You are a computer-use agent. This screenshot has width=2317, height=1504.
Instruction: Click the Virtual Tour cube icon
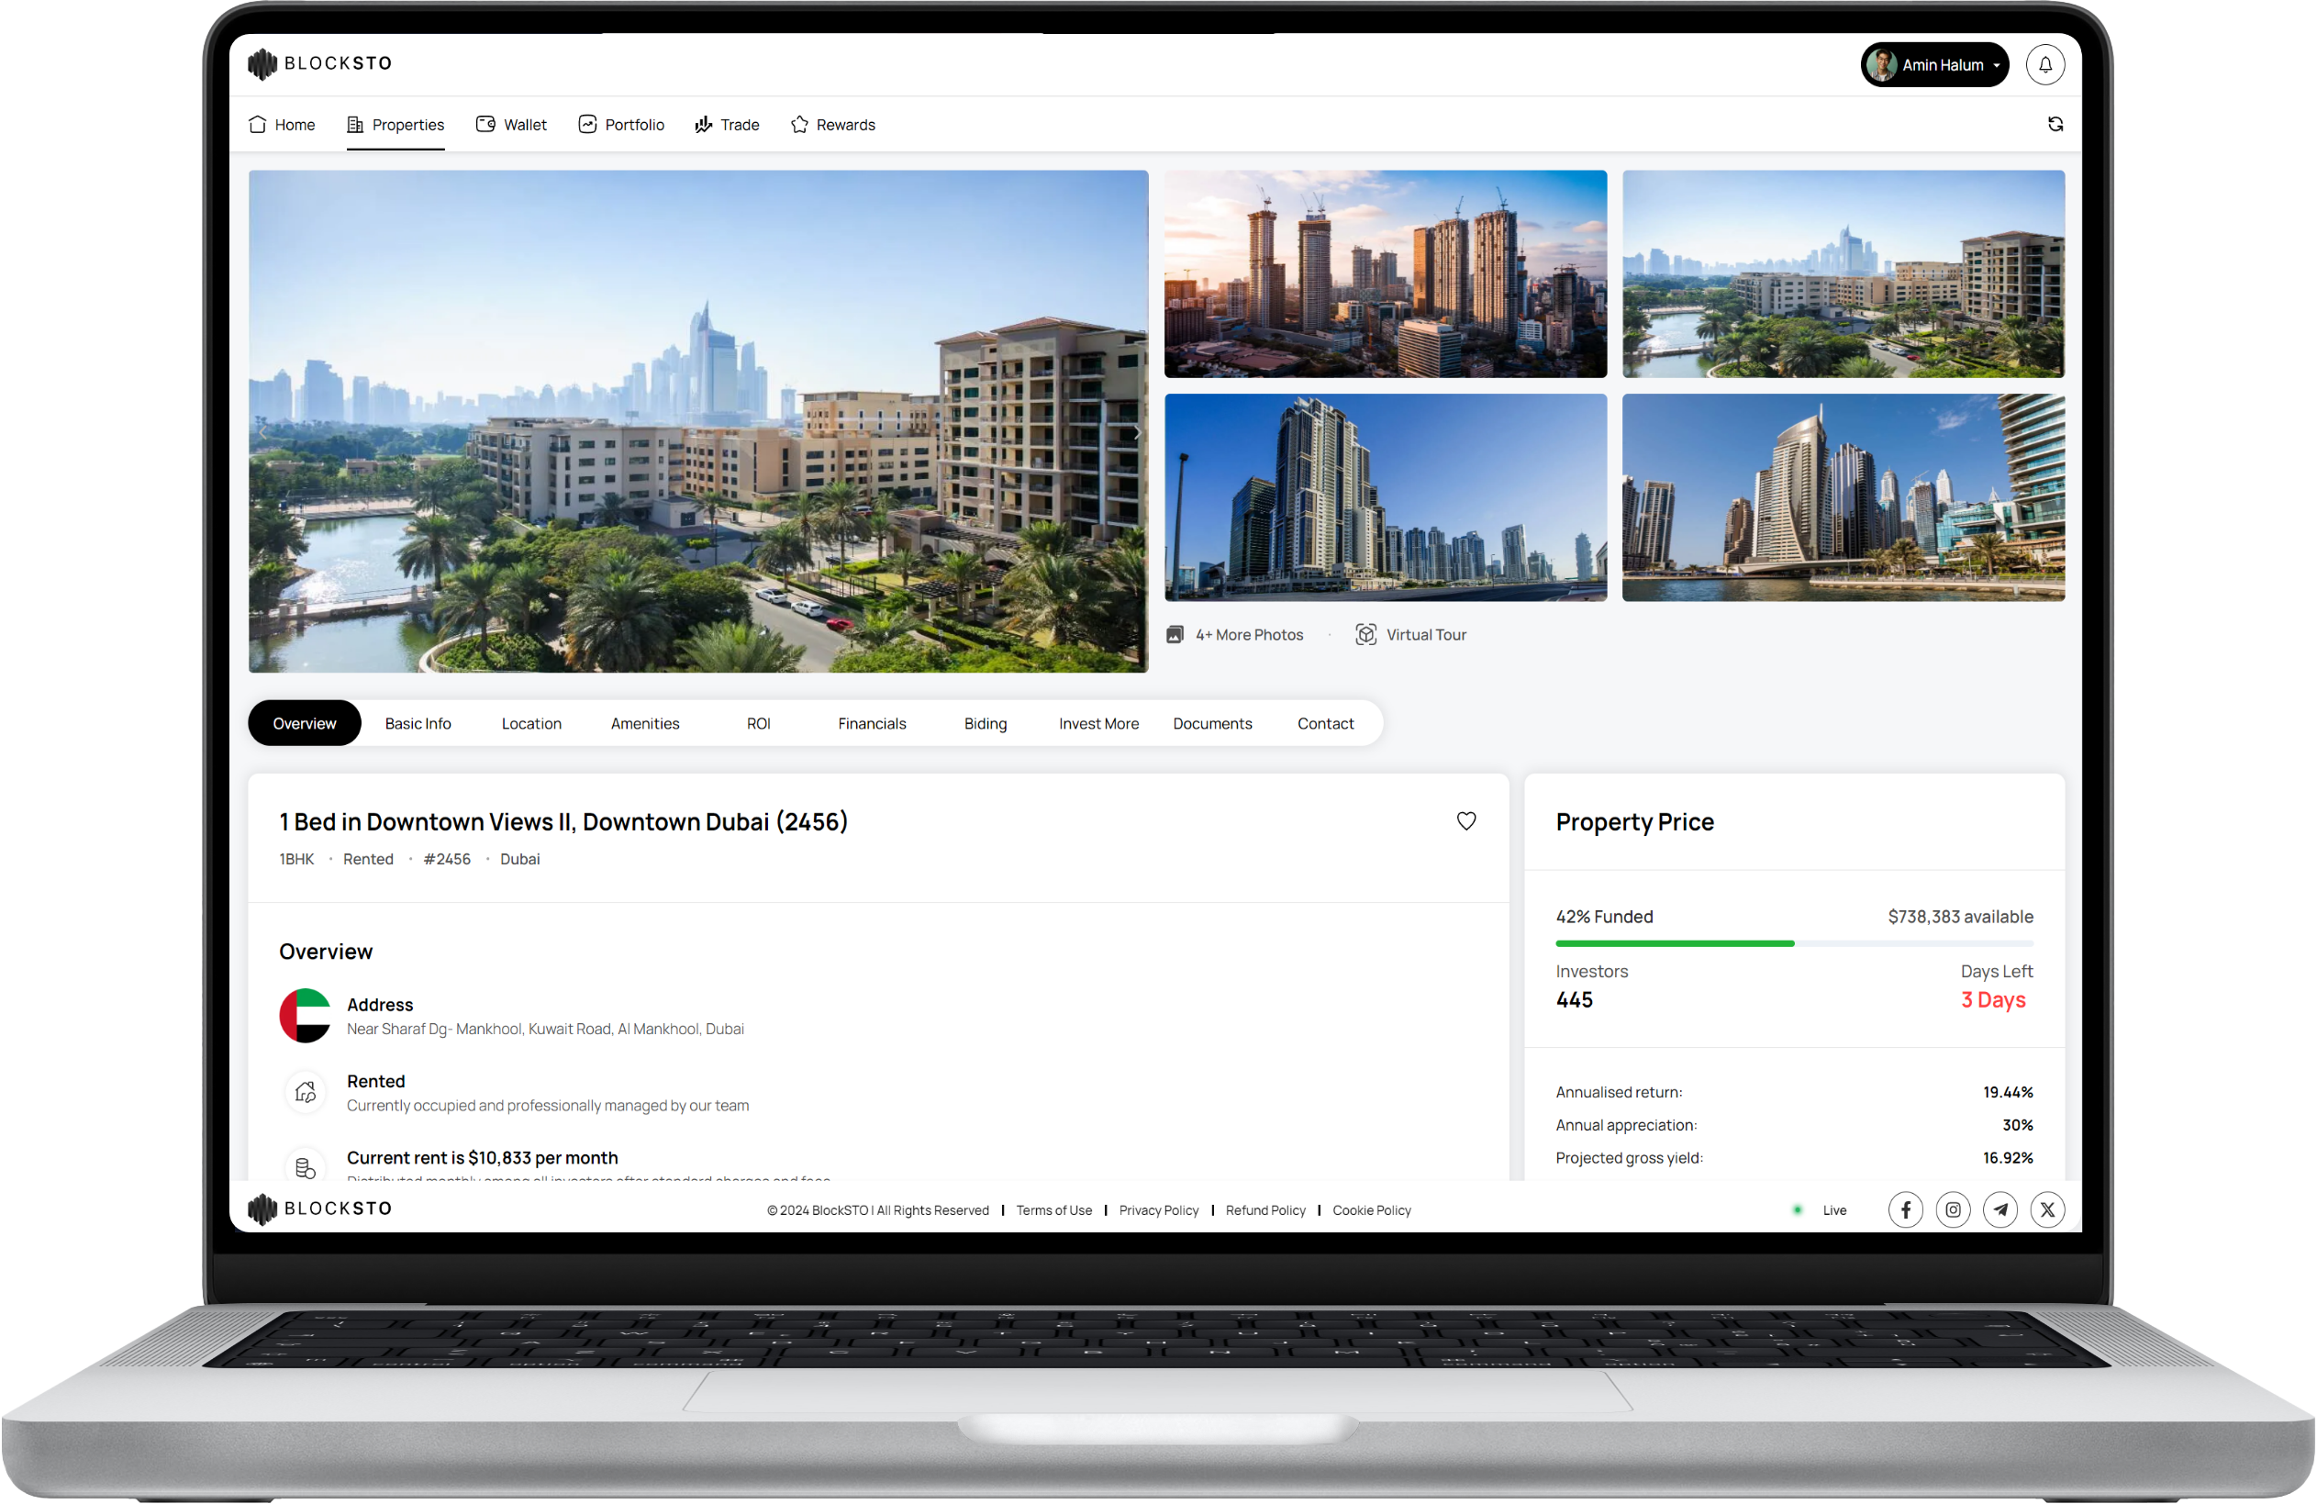pyautogui.click(x=1365, y=635)
